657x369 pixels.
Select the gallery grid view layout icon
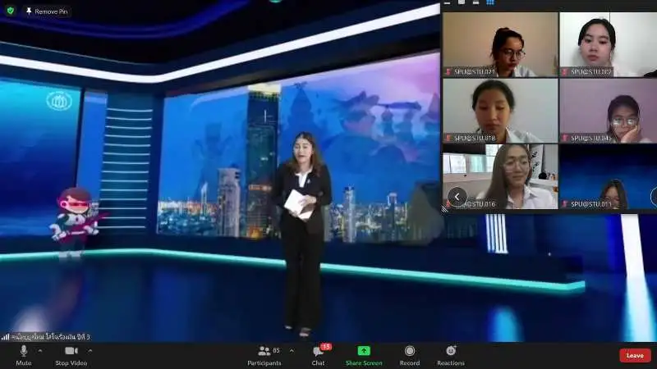(489, 2)
